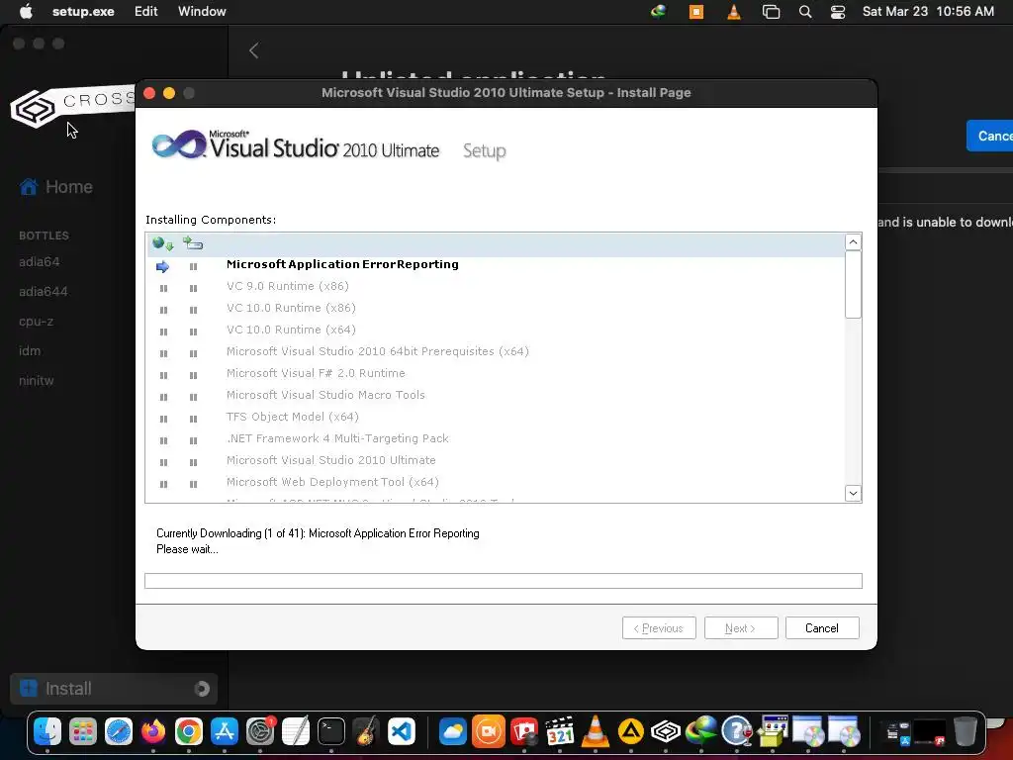Open Finder from the dock
Viewport: 1013px width, 760px height.
[x=47, y=731]
